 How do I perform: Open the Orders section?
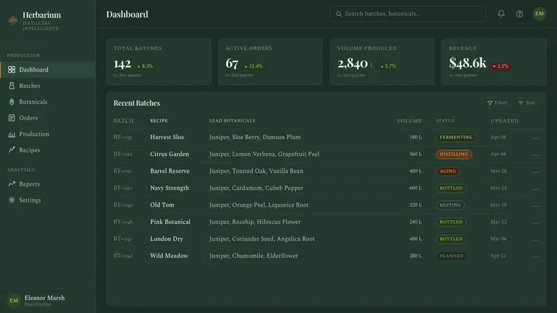[x=47, y=118]
